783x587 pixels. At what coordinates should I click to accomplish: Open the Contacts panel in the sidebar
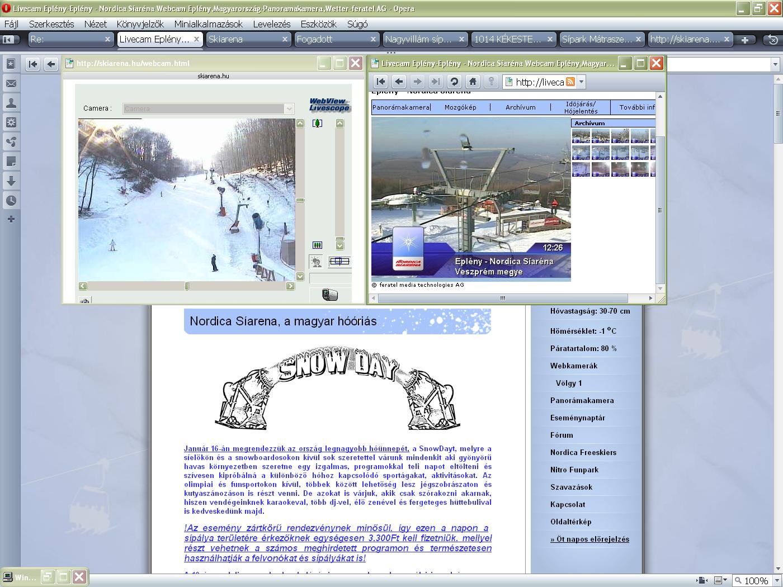click(11, 103)
